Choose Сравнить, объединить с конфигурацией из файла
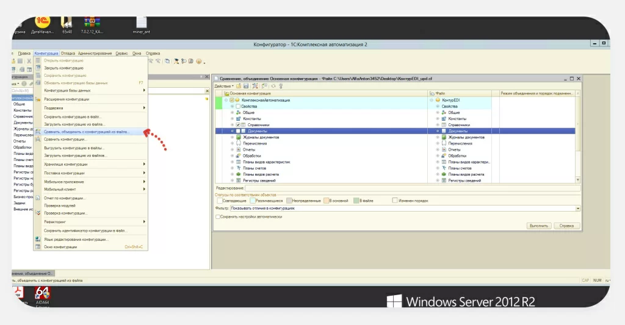 [x=86, y=131]
